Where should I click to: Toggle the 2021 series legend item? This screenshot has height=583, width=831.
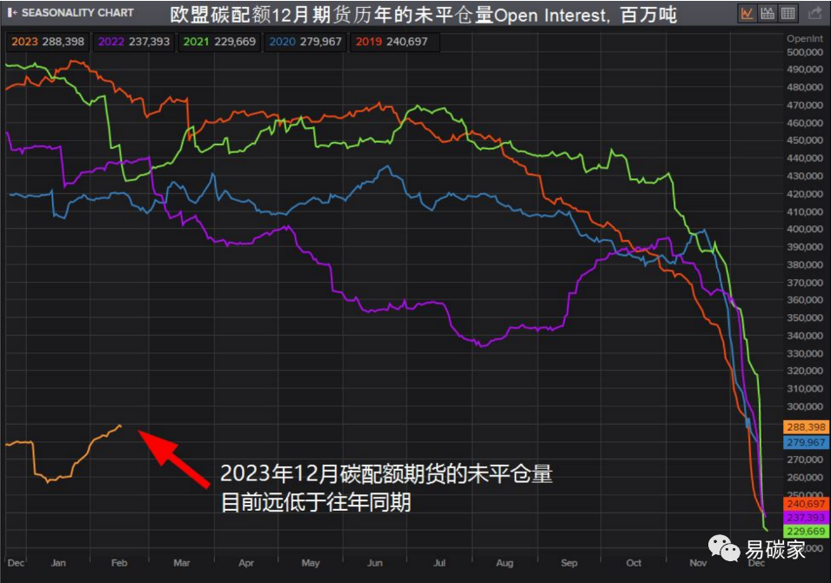pyautogui.click(x=218, y=41)
